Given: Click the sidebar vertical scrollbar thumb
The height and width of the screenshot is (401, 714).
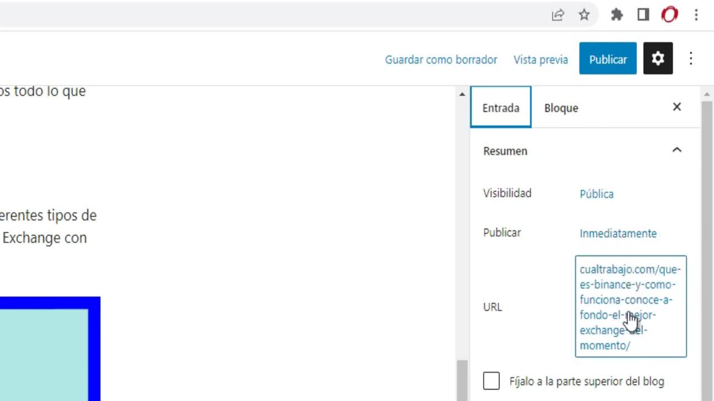Looking at the screenshot, I should (x=707, y=251).
